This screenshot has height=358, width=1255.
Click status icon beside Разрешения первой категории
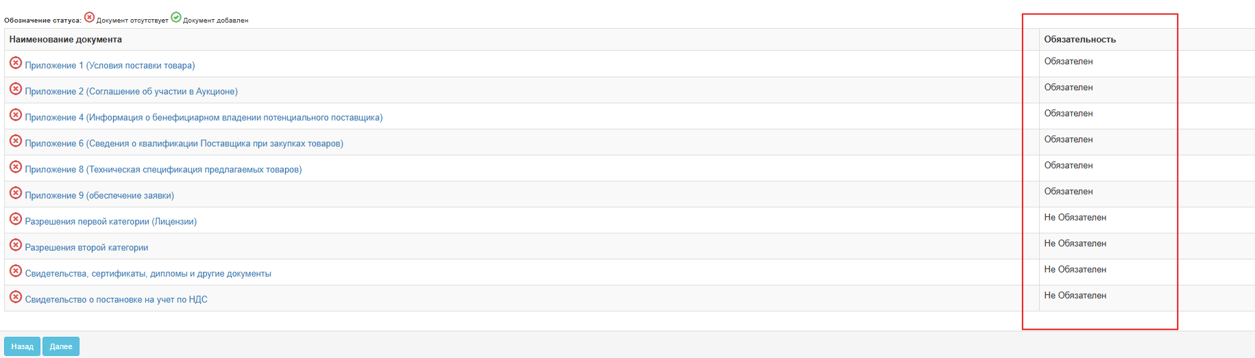[x=16, y=219]
